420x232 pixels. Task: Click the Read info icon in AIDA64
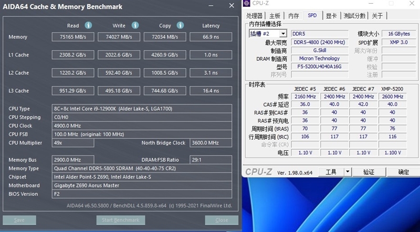[88, 25]
